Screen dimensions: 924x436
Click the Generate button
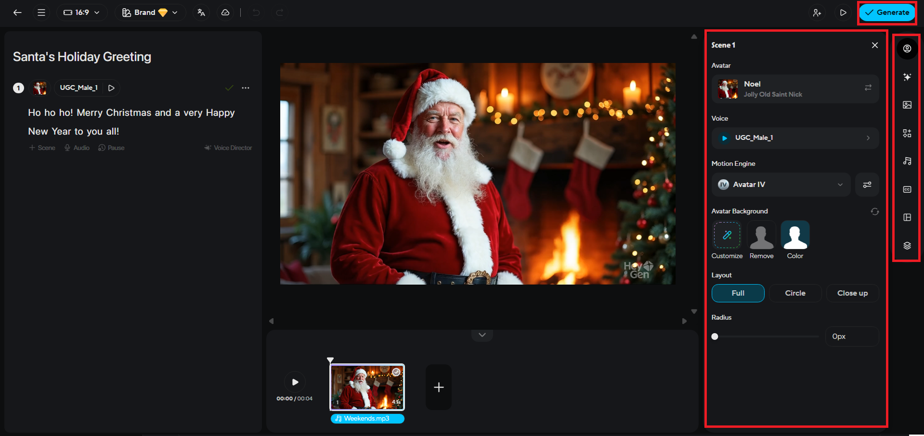[x=887, y=12]
